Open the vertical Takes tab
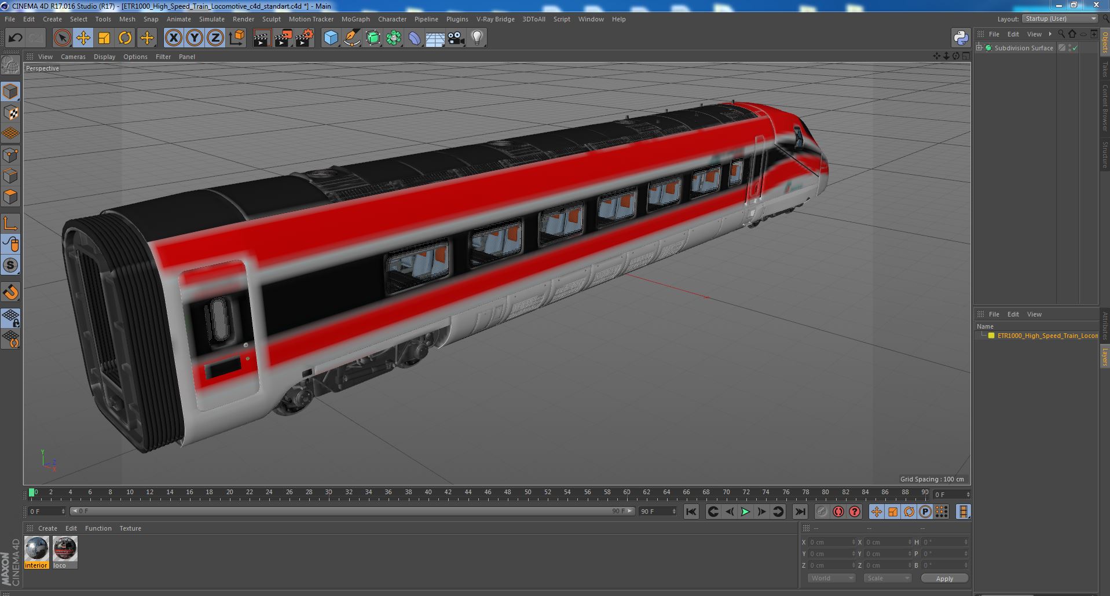1110x596 pixels. [x=1105, y=69]
